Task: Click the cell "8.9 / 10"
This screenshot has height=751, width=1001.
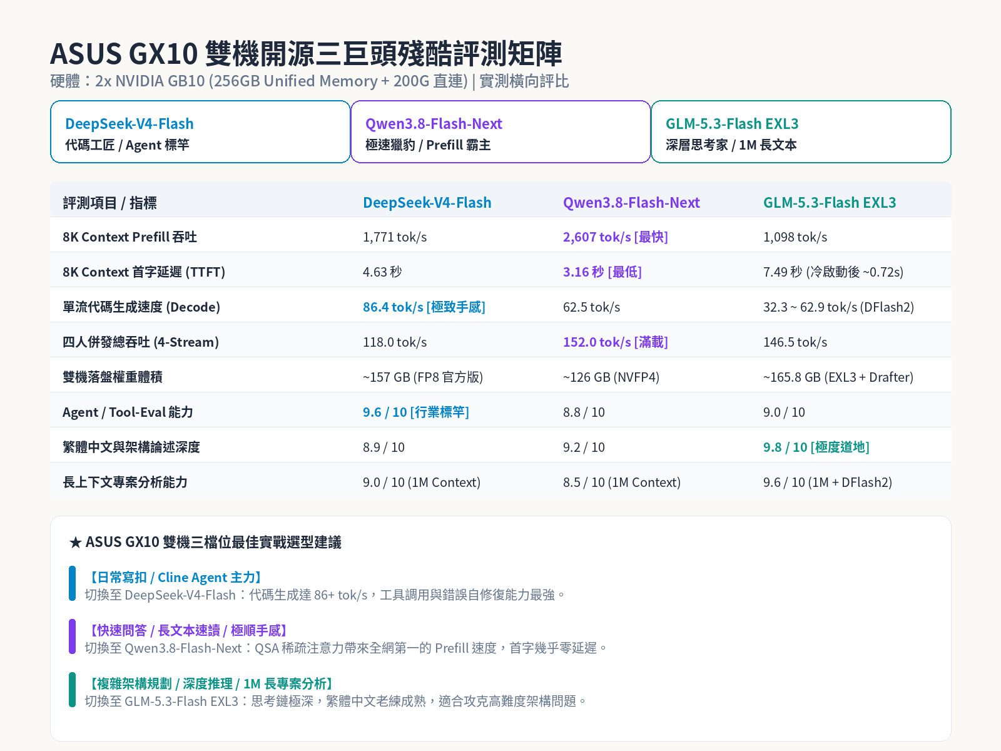Action: tap(384, 447)
